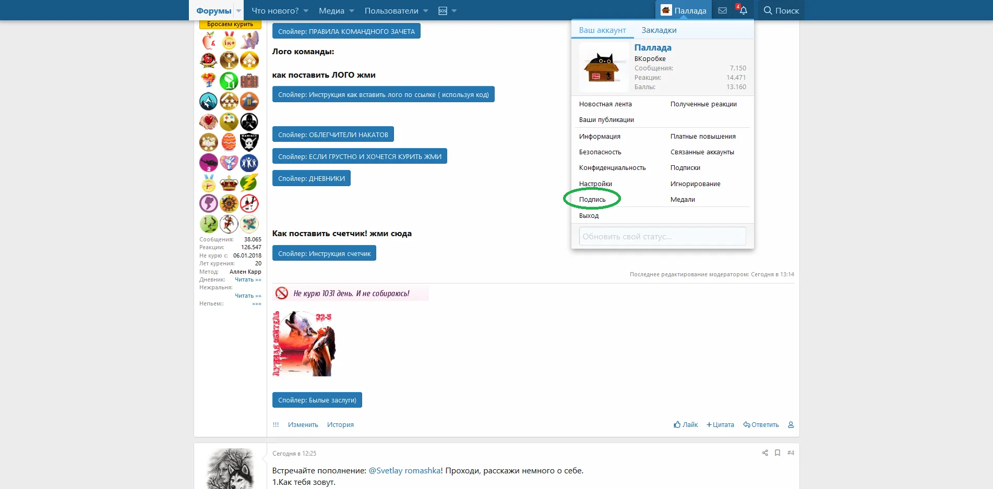Open the Медиа section
Image resolution: width=993 pixels, height=489 pixels.
click(331, 11)
